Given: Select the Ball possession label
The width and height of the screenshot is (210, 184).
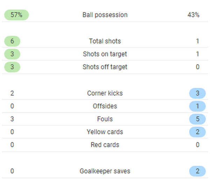Looking at the screenshot, I should coord(105,15).
